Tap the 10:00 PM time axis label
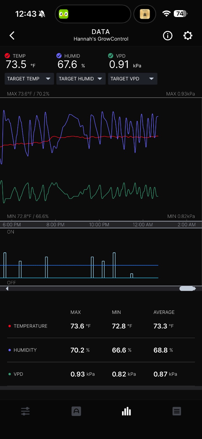This screenshot has height=439, width=202. tap(99, 225)
